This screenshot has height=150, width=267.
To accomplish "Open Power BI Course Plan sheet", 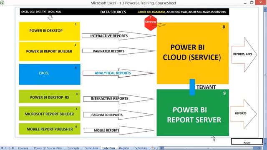I will click(48, 148).
